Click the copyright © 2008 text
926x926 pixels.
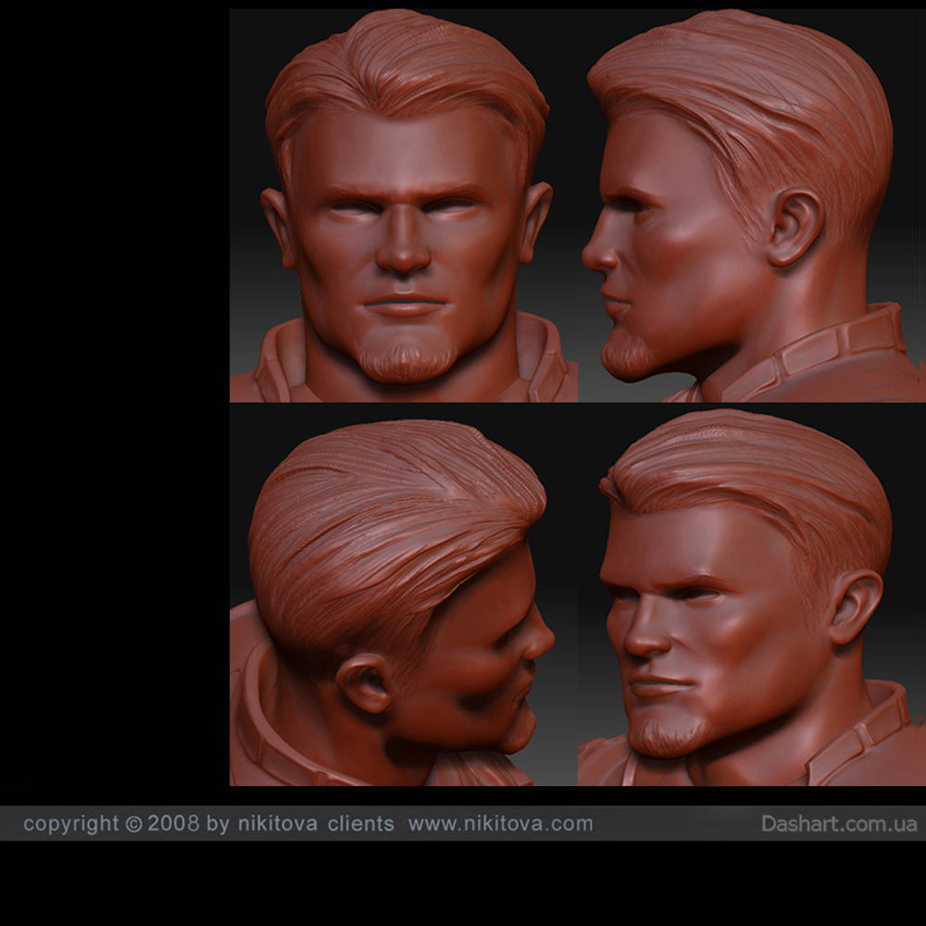[x=111, y=823]
